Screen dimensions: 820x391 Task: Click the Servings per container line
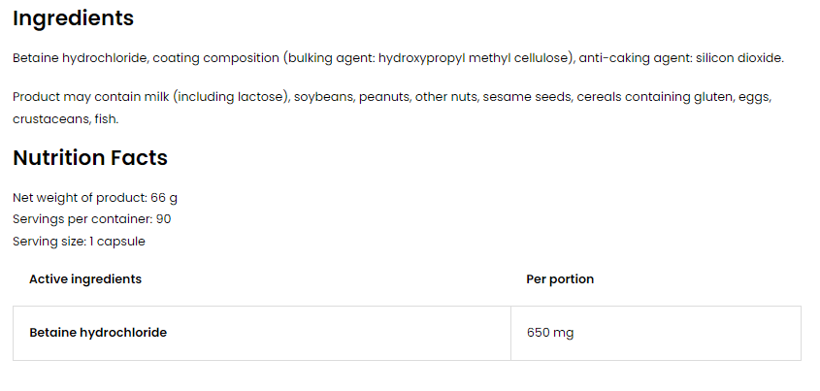(91, 219)
